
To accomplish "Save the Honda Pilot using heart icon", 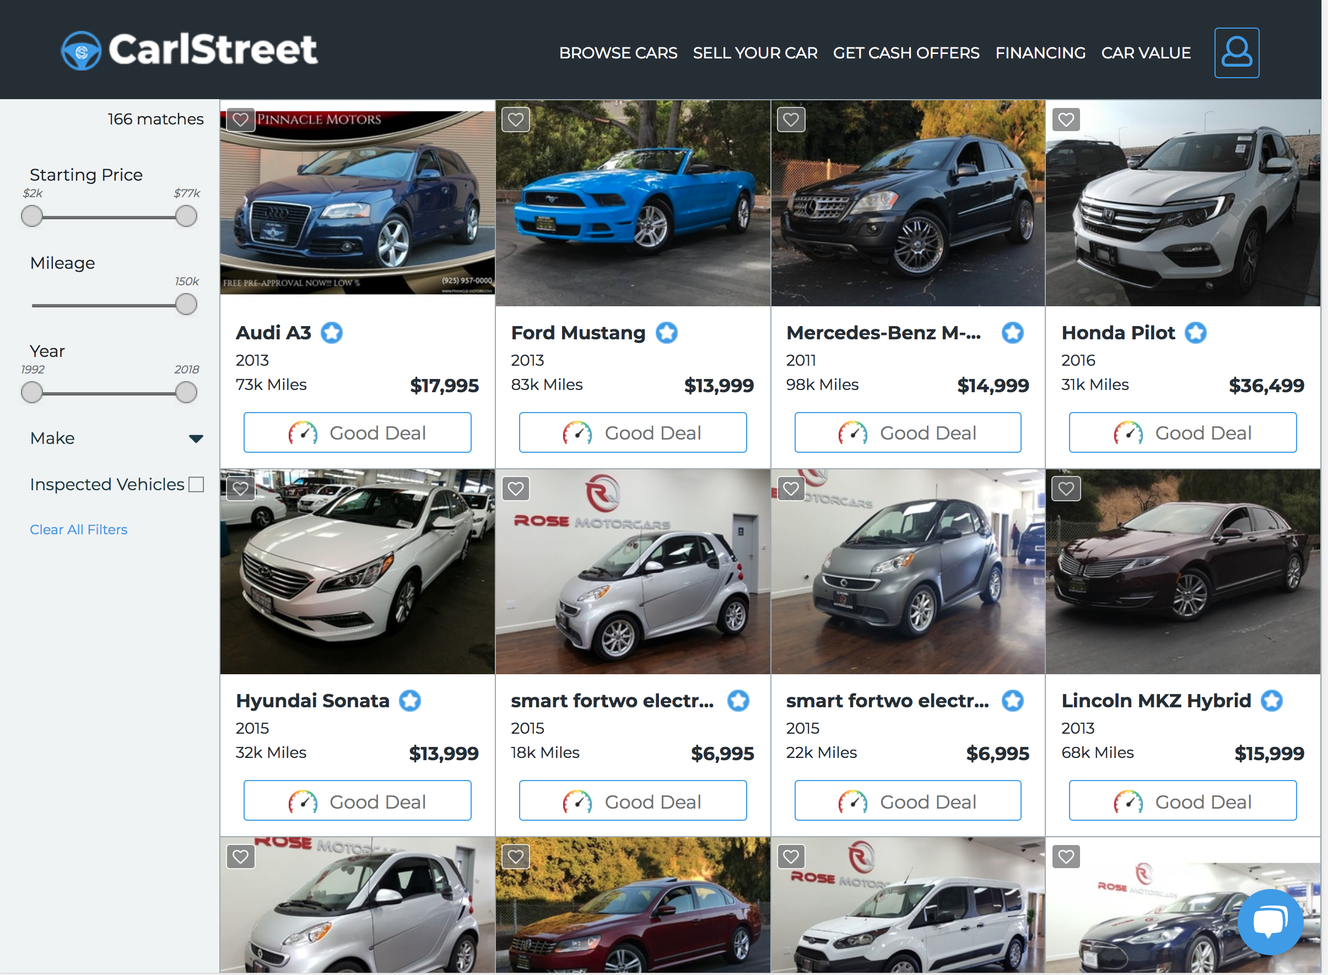I will [x=1065, y=120].
